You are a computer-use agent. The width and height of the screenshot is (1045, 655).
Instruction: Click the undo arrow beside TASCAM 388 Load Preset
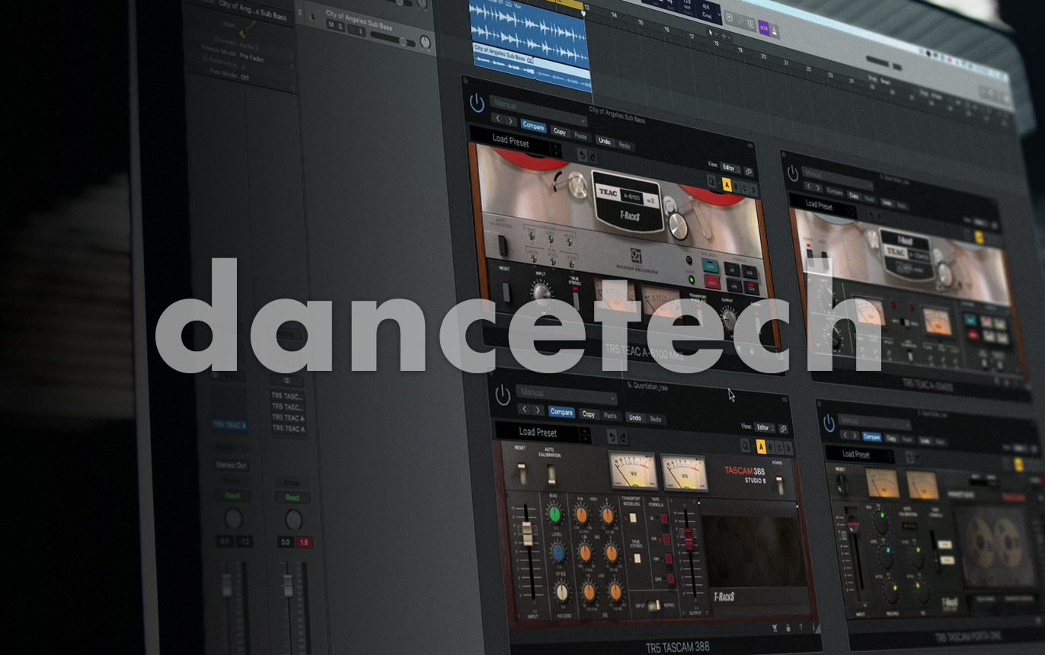611,436
